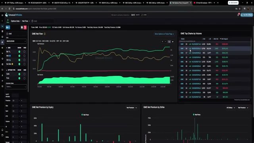
Task: Select Hide for Puts
Action: click(24, 78)
